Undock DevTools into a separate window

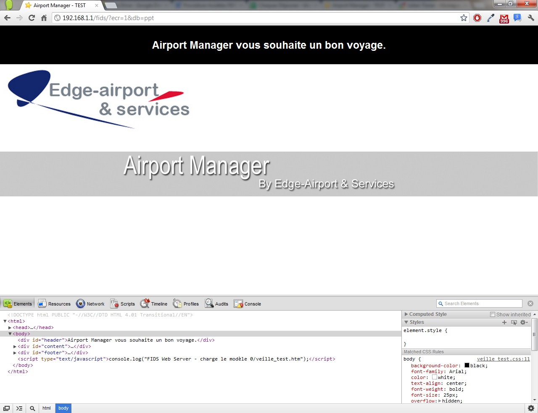[7, 408]
